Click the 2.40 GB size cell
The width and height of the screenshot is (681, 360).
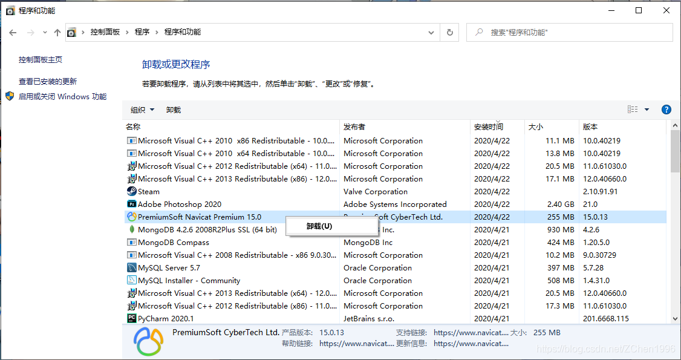point(560,204)
